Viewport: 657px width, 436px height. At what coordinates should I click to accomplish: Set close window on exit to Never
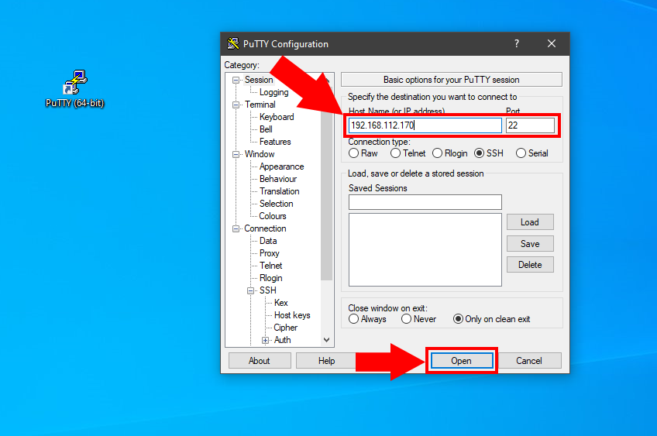[406, 319]
